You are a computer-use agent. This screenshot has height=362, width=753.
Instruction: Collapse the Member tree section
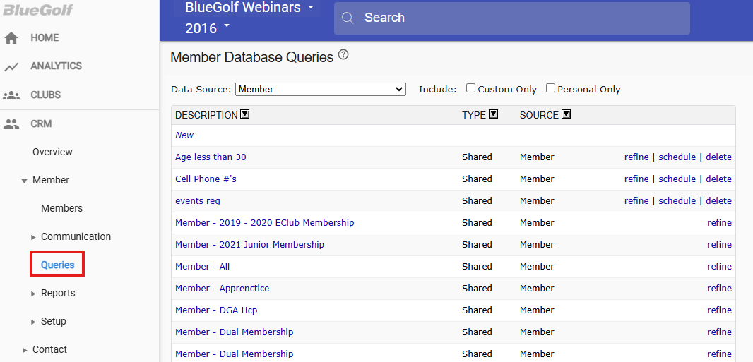(24, 181)
